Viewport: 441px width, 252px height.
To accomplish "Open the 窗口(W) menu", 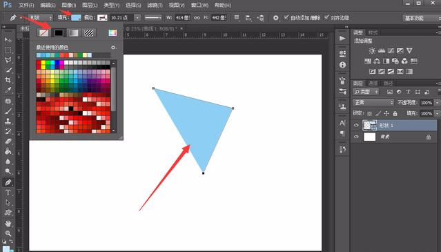I will [199, 5].
